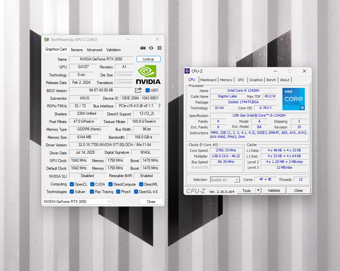Select the CPU tab in CPU-Z
This screenshot has width=340, height=271.
[192, 80]
